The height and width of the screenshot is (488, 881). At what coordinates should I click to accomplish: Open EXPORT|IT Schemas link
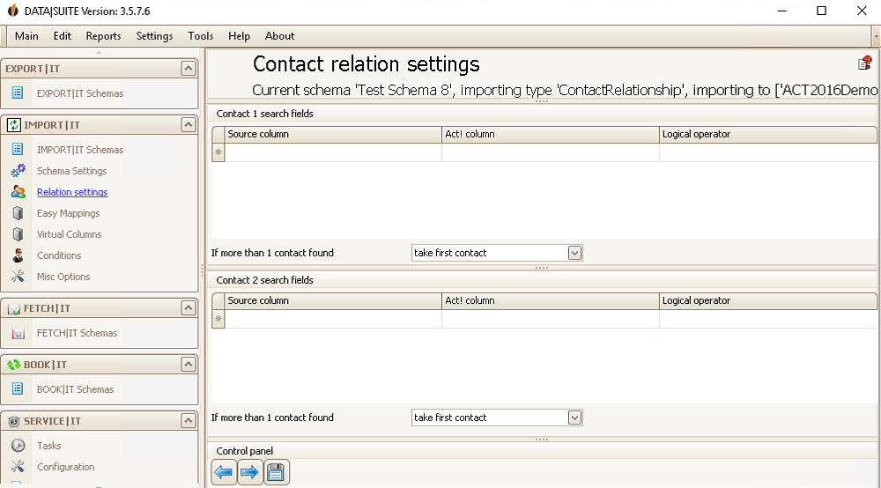80,93
